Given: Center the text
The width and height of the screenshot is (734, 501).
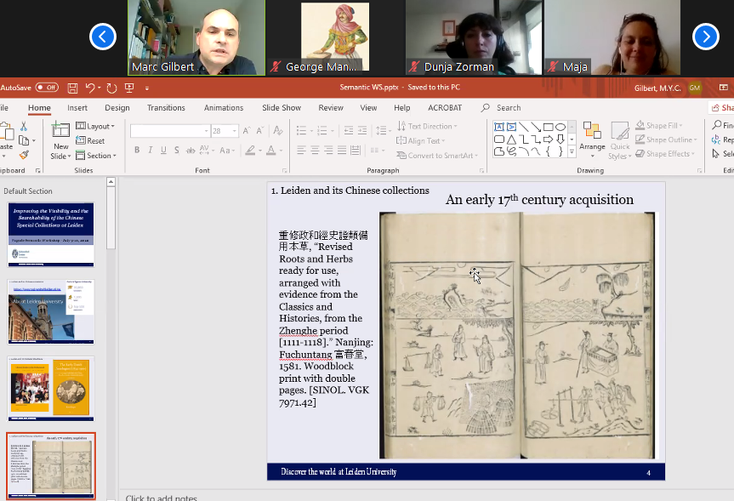Looking at the screenshot, I should 315,150.
